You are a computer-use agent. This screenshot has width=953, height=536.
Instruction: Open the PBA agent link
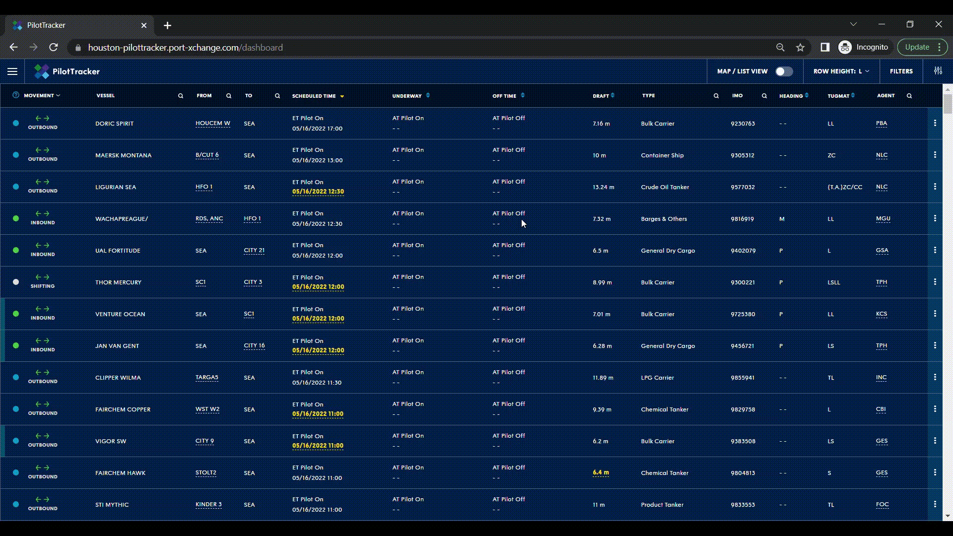pos(882,123)
